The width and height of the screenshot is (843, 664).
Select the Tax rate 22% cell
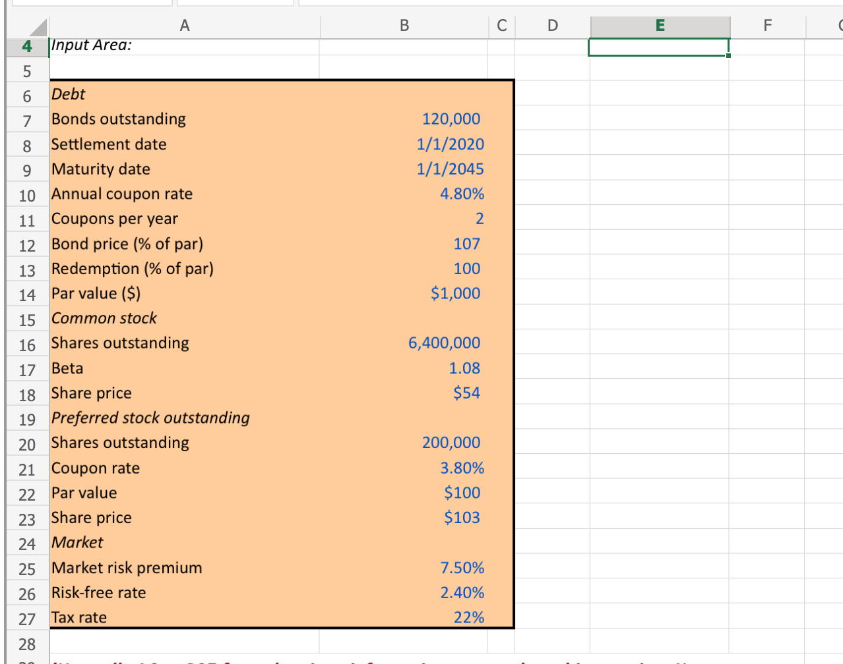click(x=404, y=617)
